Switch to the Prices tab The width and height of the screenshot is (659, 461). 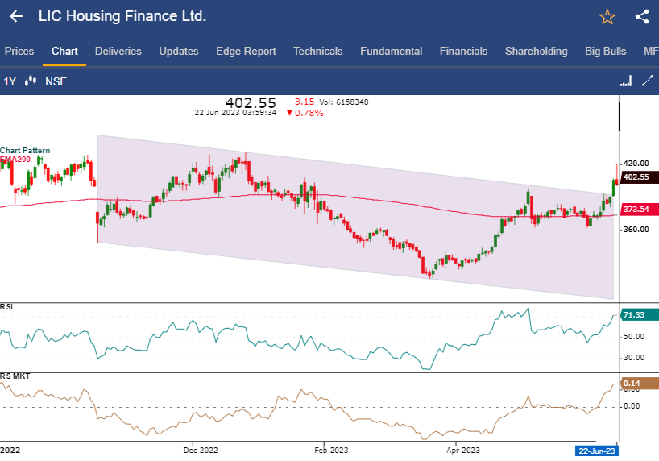click(19, 52)
